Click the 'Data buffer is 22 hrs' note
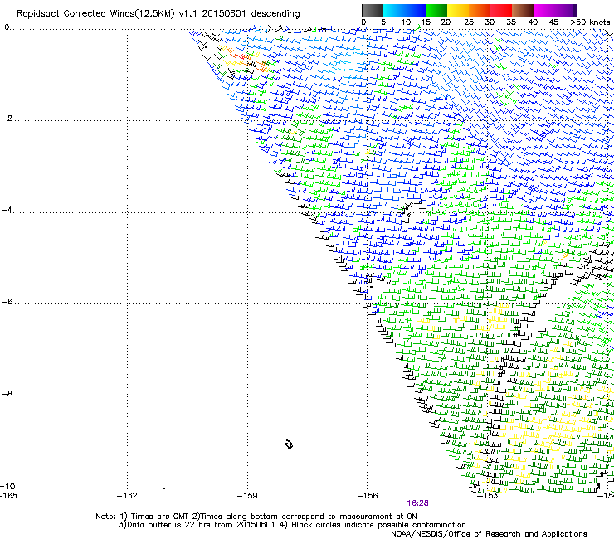 coord(292,525)
